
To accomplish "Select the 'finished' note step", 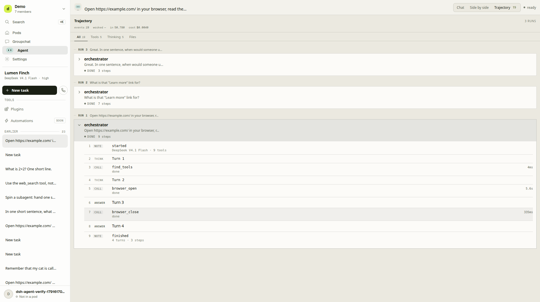I will (308, 238).
